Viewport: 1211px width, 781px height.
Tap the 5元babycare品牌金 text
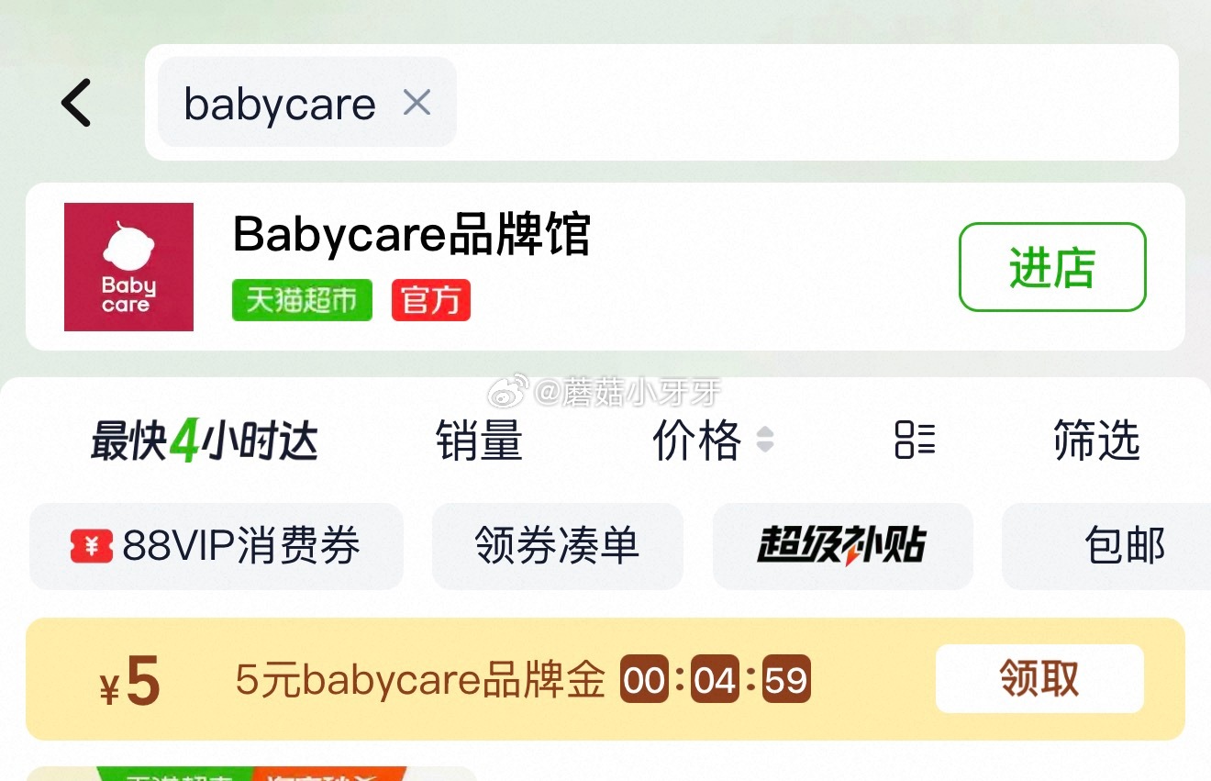click(421, 680)
